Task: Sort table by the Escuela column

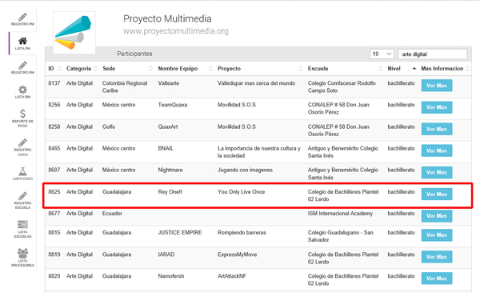Action: (x=345, y=69)
